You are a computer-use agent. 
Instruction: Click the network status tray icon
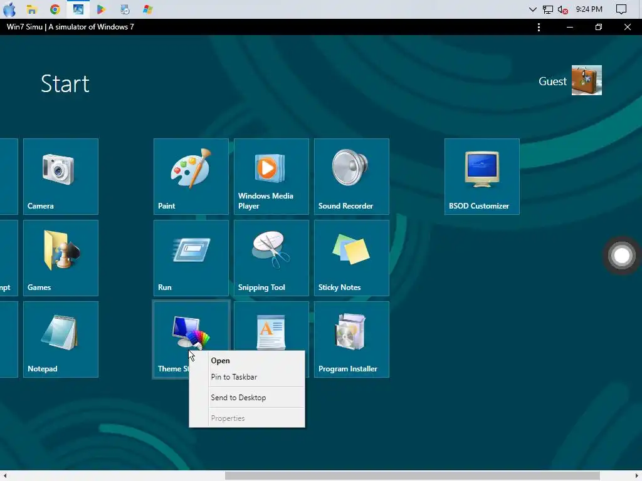click(548, 9)
